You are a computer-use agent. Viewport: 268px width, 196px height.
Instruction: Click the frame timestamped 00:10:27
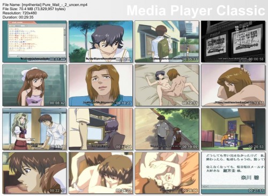point(101,85)
